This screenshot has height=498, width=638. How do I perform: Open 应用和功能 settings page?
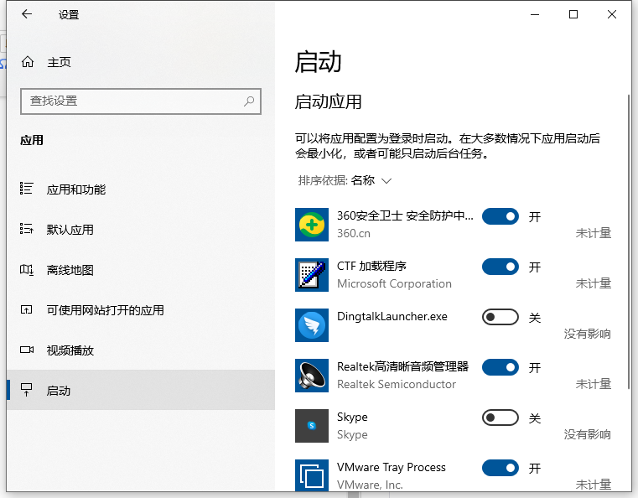(75, 189)
